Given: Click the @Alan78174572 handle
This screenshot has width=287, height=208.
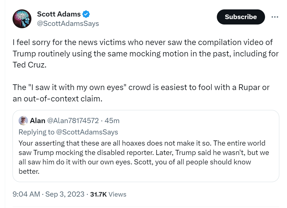Looking at the screenshot, I should point(73,121).
